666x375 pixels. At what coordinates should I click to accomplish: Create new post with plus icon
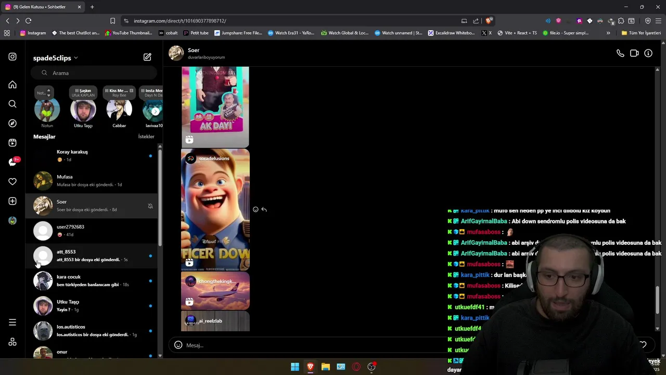pos(12,201)
